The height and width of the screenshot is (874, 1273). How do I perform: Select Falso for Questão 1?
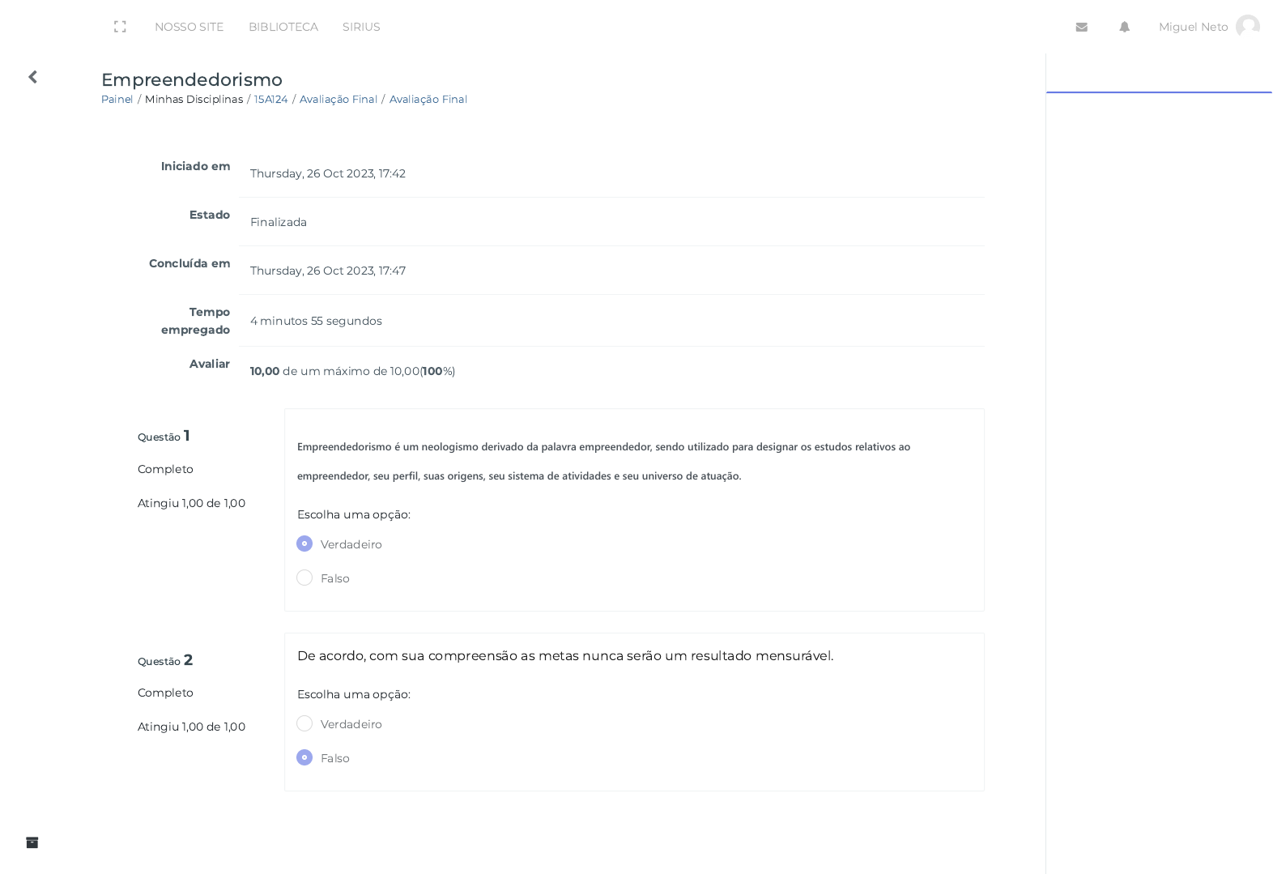(304, 578)
